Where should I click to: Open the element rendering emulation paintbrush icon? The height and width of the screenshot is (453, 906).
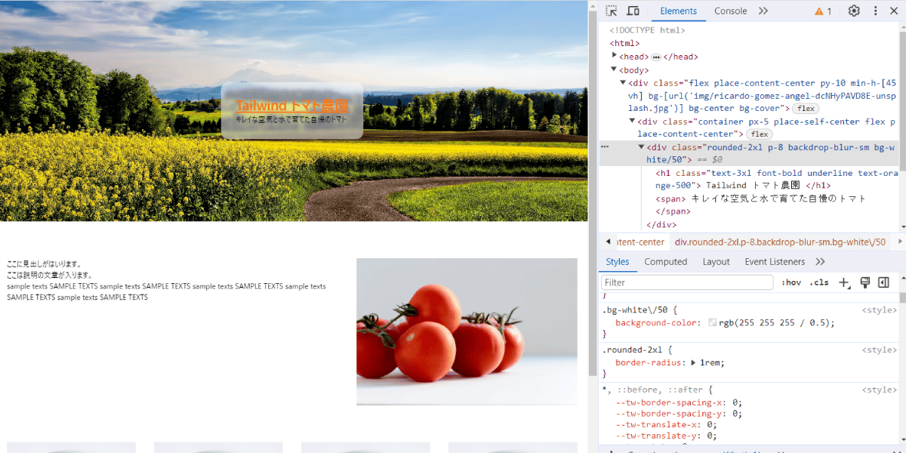865,282
